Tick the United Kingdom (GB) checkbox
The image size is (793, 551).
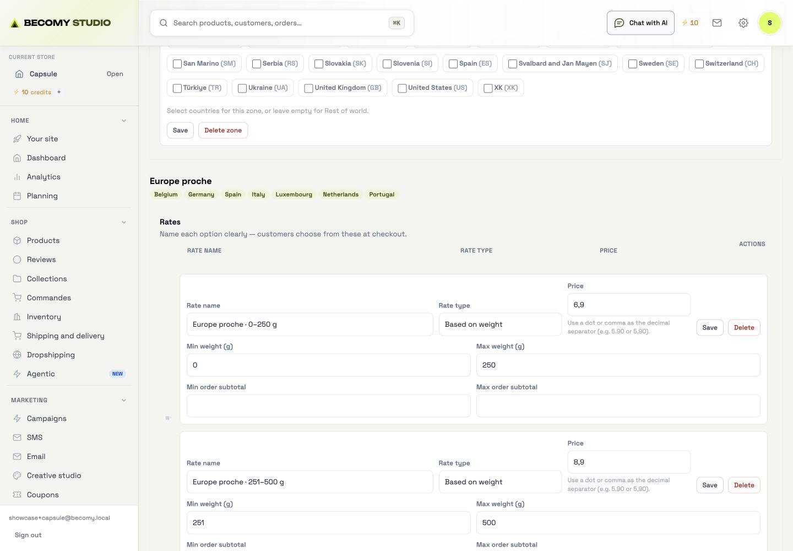[308, 88]
